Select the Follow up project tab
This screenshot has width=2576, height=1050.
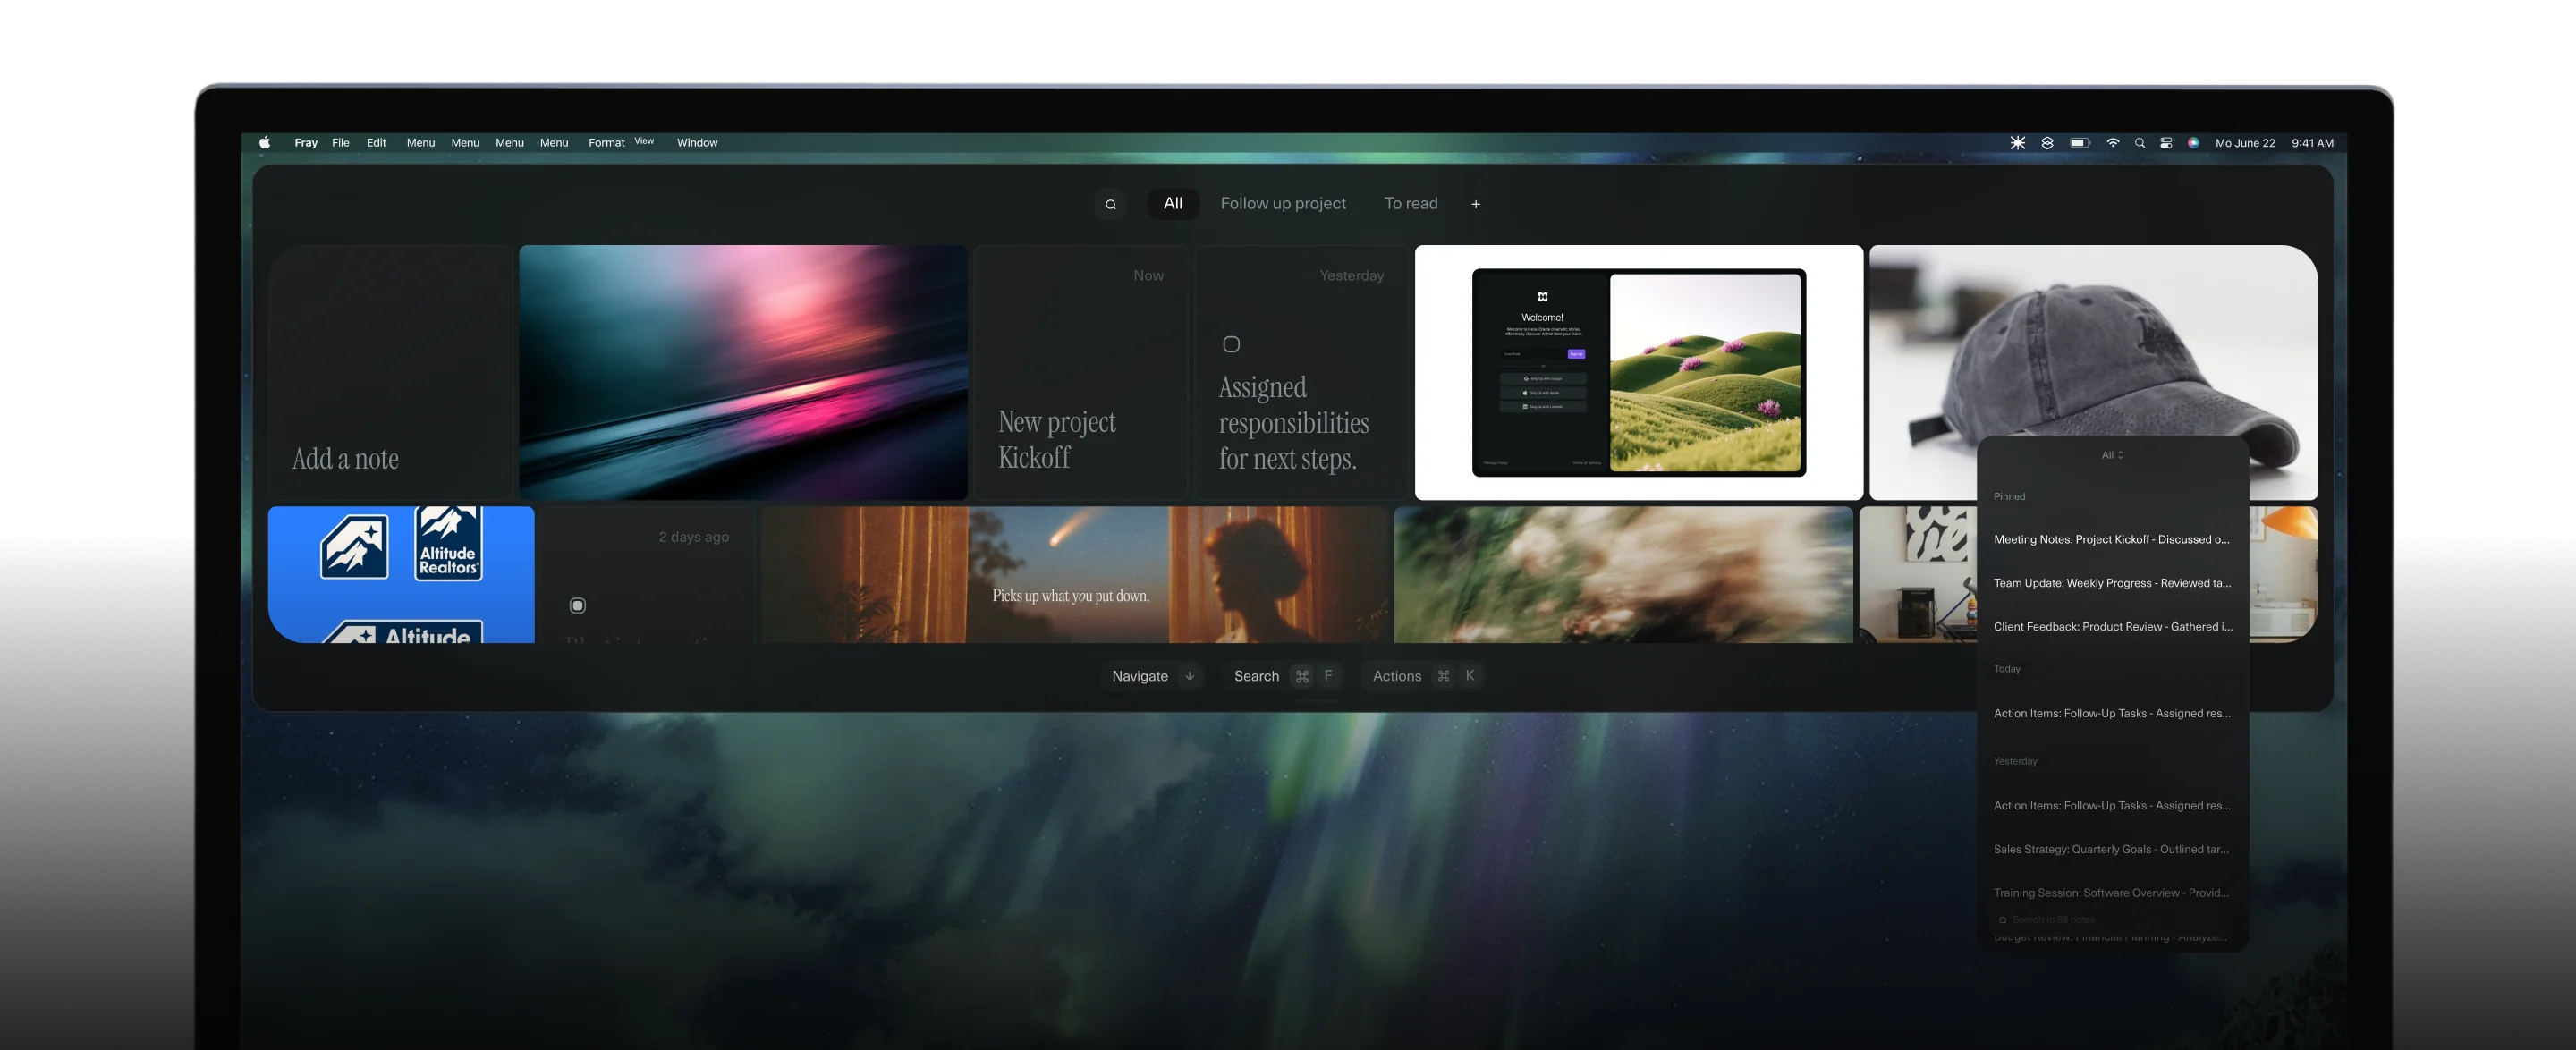[1283, 203]
